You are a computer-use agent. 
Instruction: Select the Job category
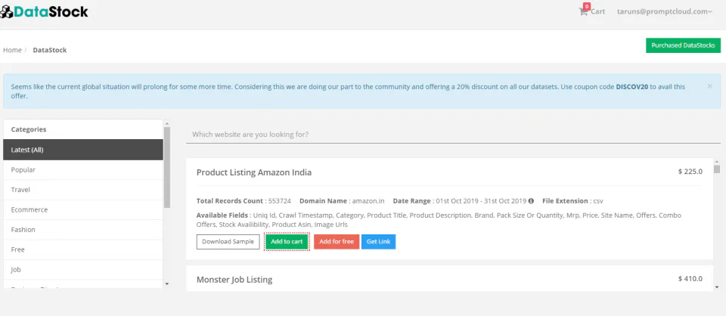pos(83,269)
